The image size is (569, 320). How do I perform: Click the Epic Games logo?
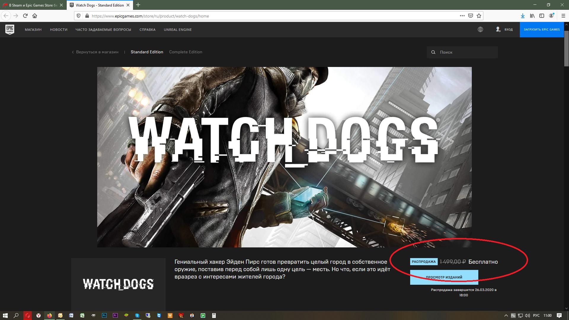coord(10,29)
